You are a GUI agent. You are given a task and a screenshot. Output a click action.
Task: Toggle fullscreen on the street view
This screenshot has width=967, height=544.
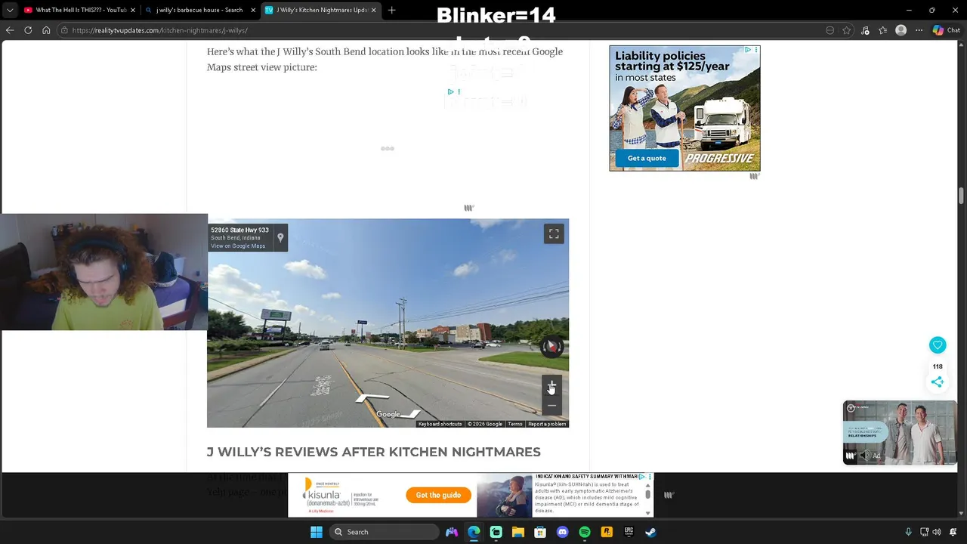click(554, 234)
